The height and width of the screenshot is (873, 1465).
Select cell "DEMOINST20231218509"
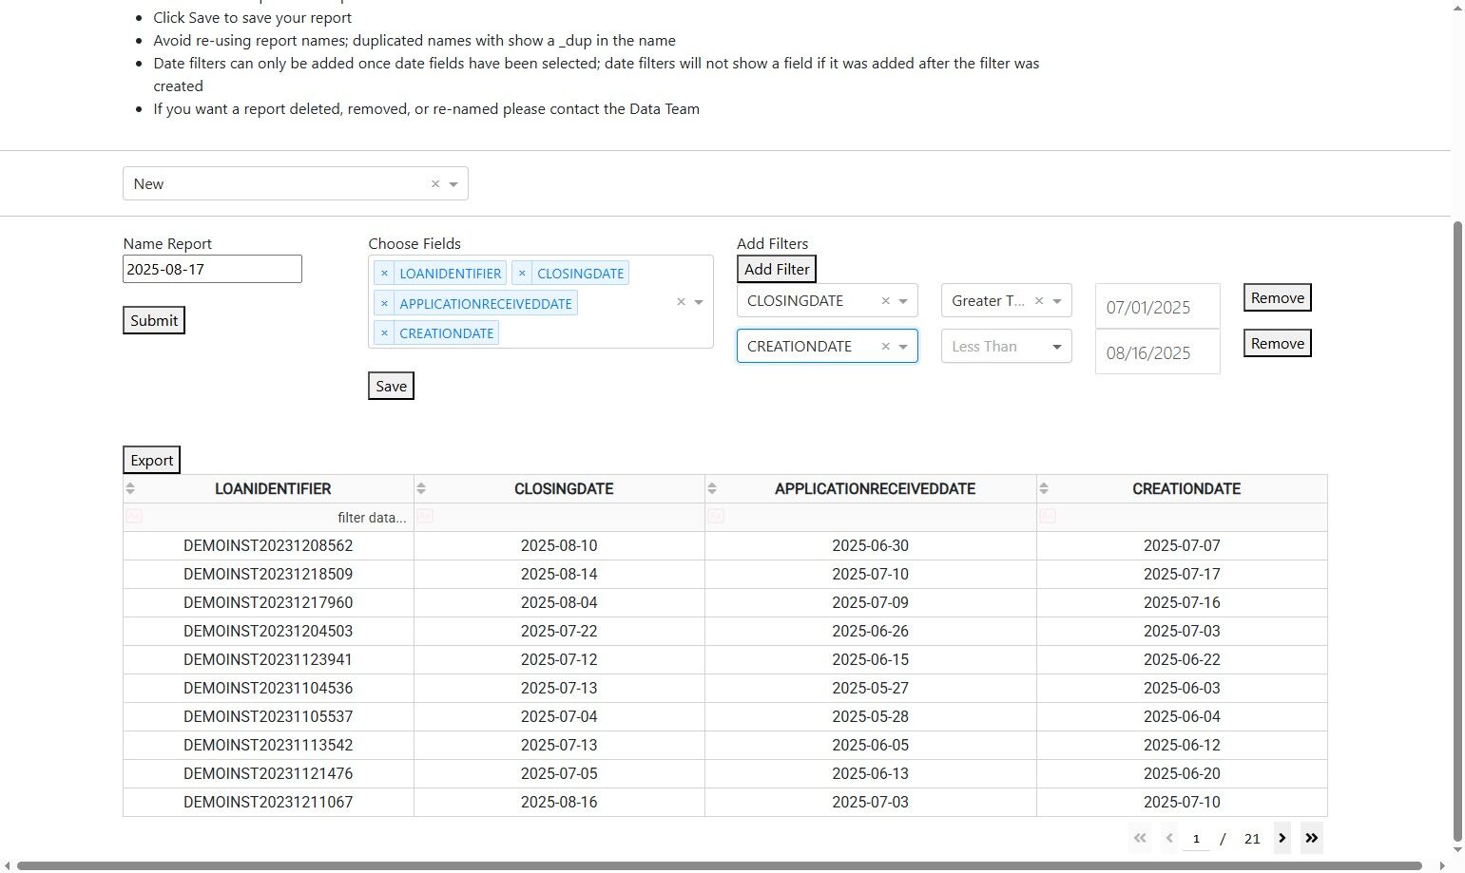(x=268, y=575)
